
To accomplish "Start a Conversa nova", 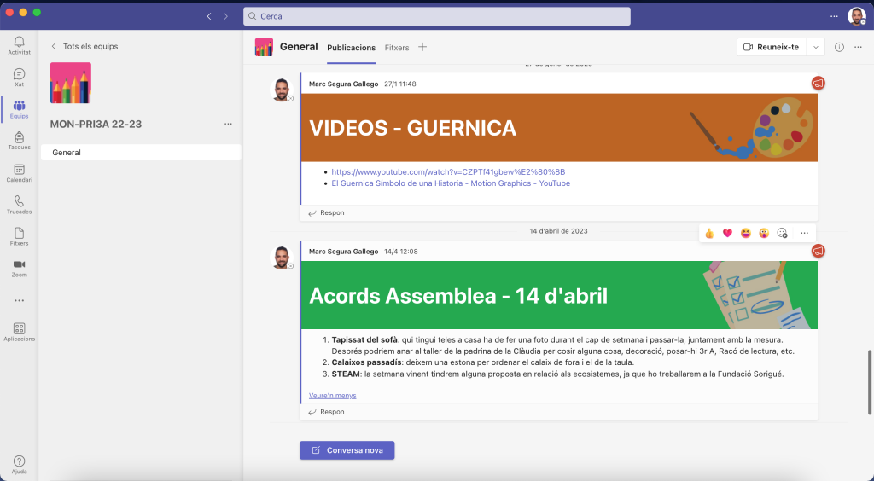I will (347, 450).
